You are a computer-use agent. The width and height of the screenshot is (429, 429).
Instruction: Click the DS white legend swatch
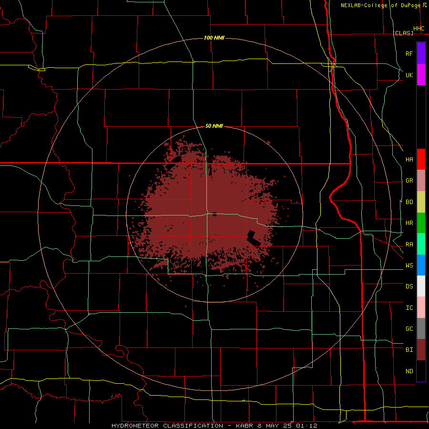tap(421, 286)
